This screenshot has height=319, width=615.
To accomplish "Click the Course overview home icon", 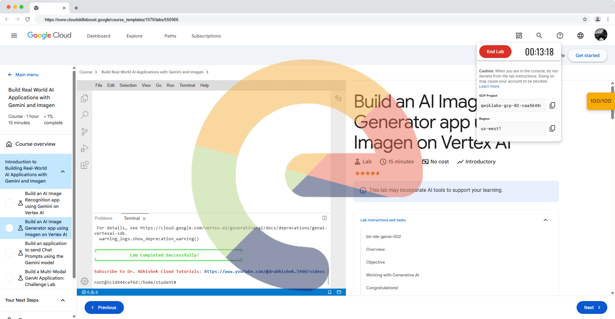I will [9, 144].
